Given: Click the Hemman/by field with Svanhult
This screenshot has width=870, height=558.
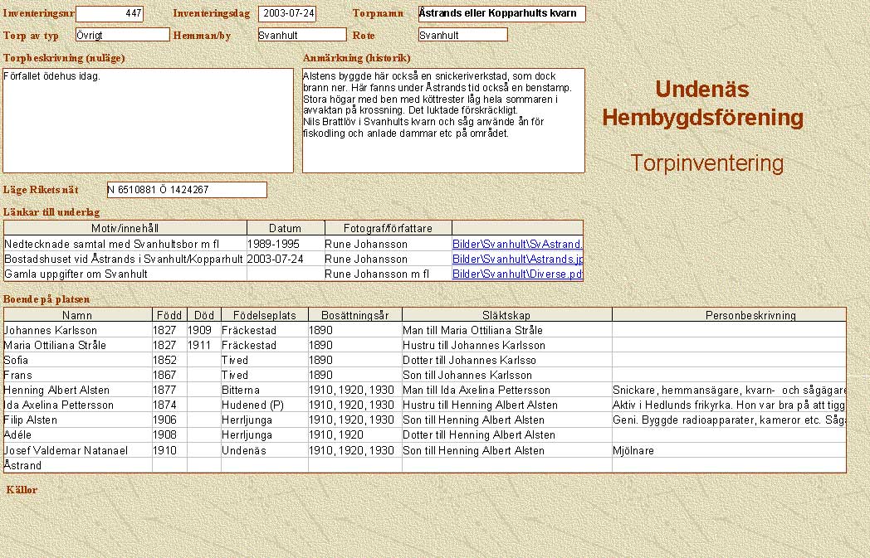Looking at the screenshot, I should point(301,35).
